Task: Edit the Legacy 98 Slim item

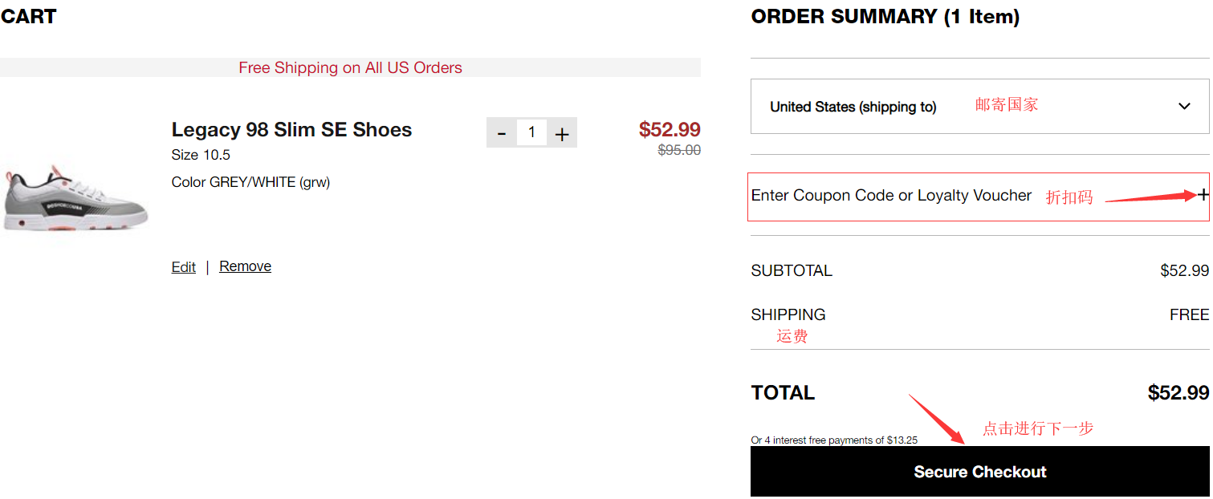Action: [183, 267]
